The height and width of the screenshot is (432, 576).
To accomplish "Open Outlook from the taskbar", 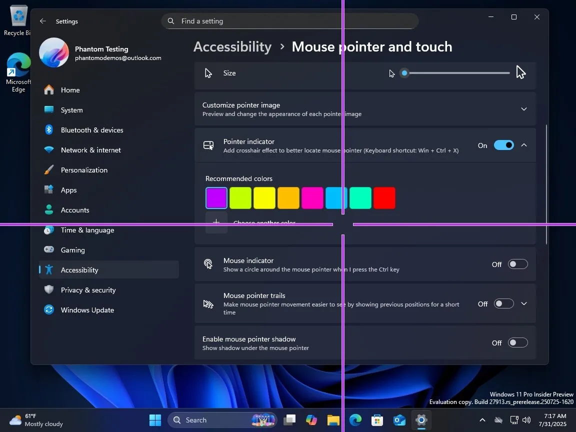I will (x=398, y=420).
